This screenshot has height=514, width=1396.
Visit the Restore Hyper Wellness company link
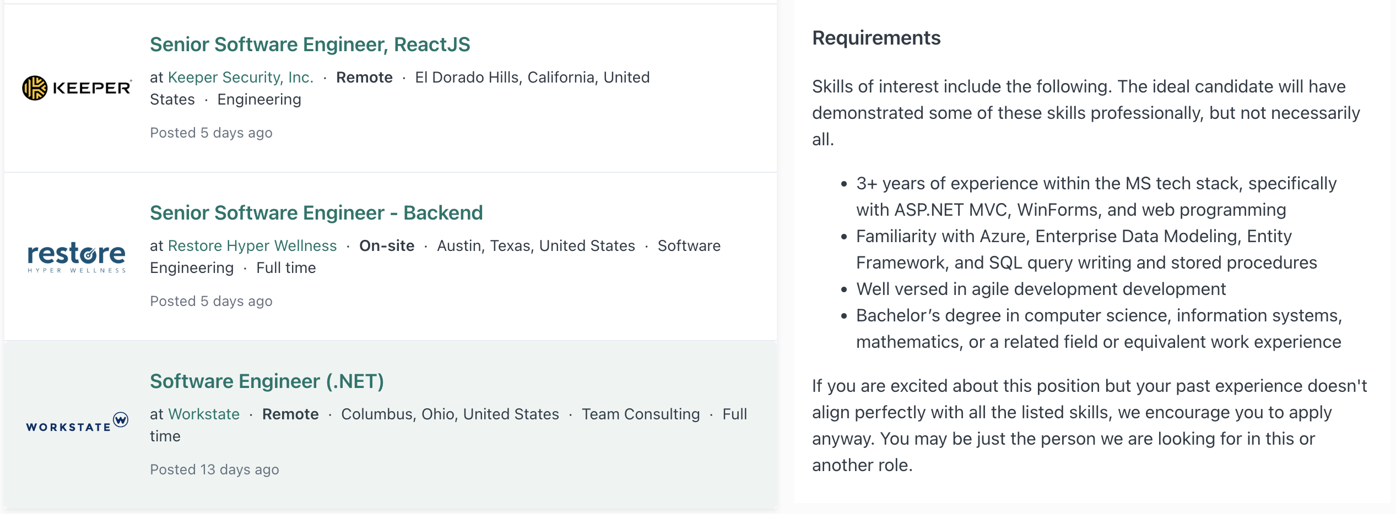click(x=252, y=246)
